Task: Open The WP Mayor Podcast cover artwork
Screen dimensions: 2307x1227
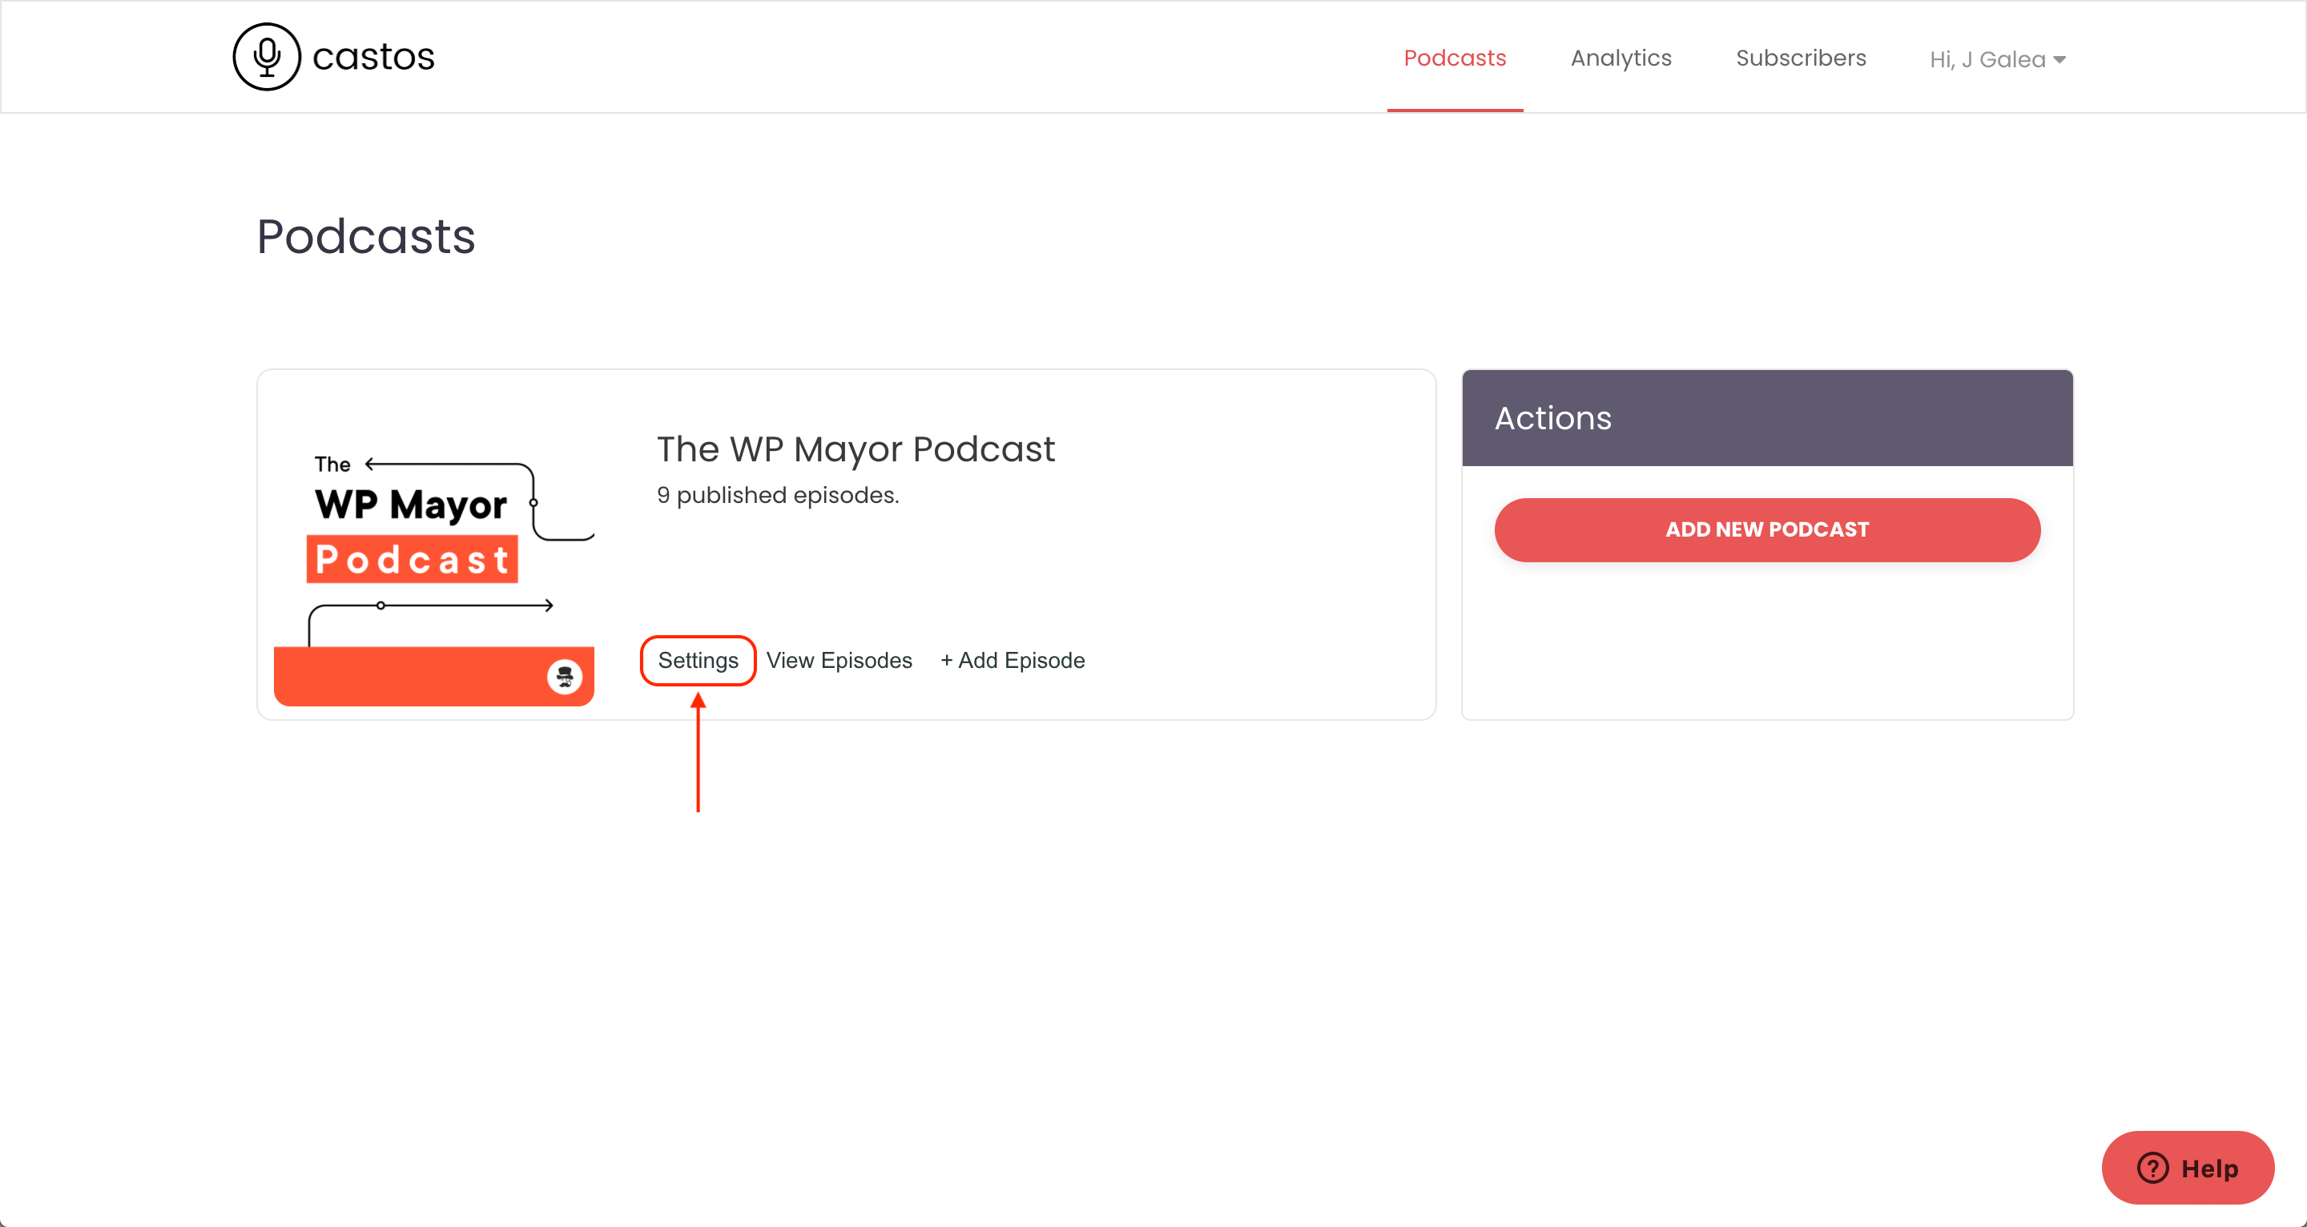Action: coord(434,545)
